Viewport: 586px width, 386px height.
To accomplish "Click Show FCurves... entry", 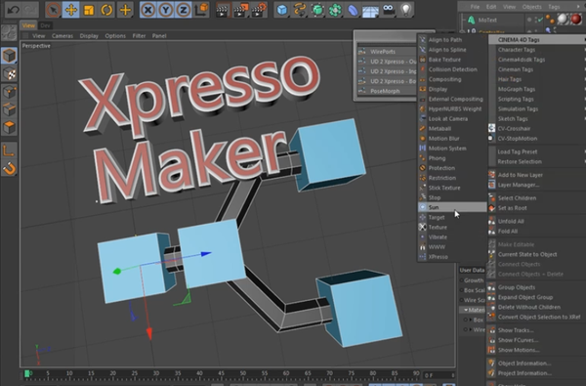I will point(537,340).
